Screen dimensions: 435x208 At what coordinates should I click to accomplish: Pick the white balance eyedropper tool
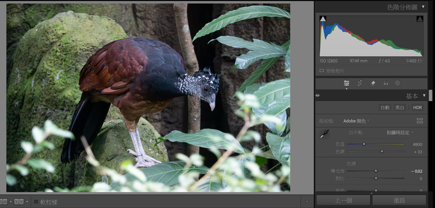[x=324, y=134]
